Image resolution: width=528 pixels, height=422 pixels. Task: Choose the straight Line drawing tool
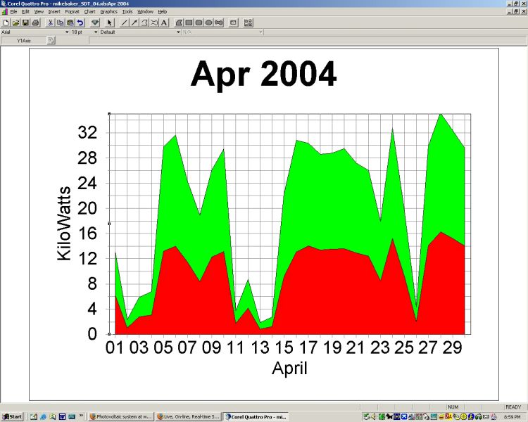pyautogui.click(x=125, y=23)
